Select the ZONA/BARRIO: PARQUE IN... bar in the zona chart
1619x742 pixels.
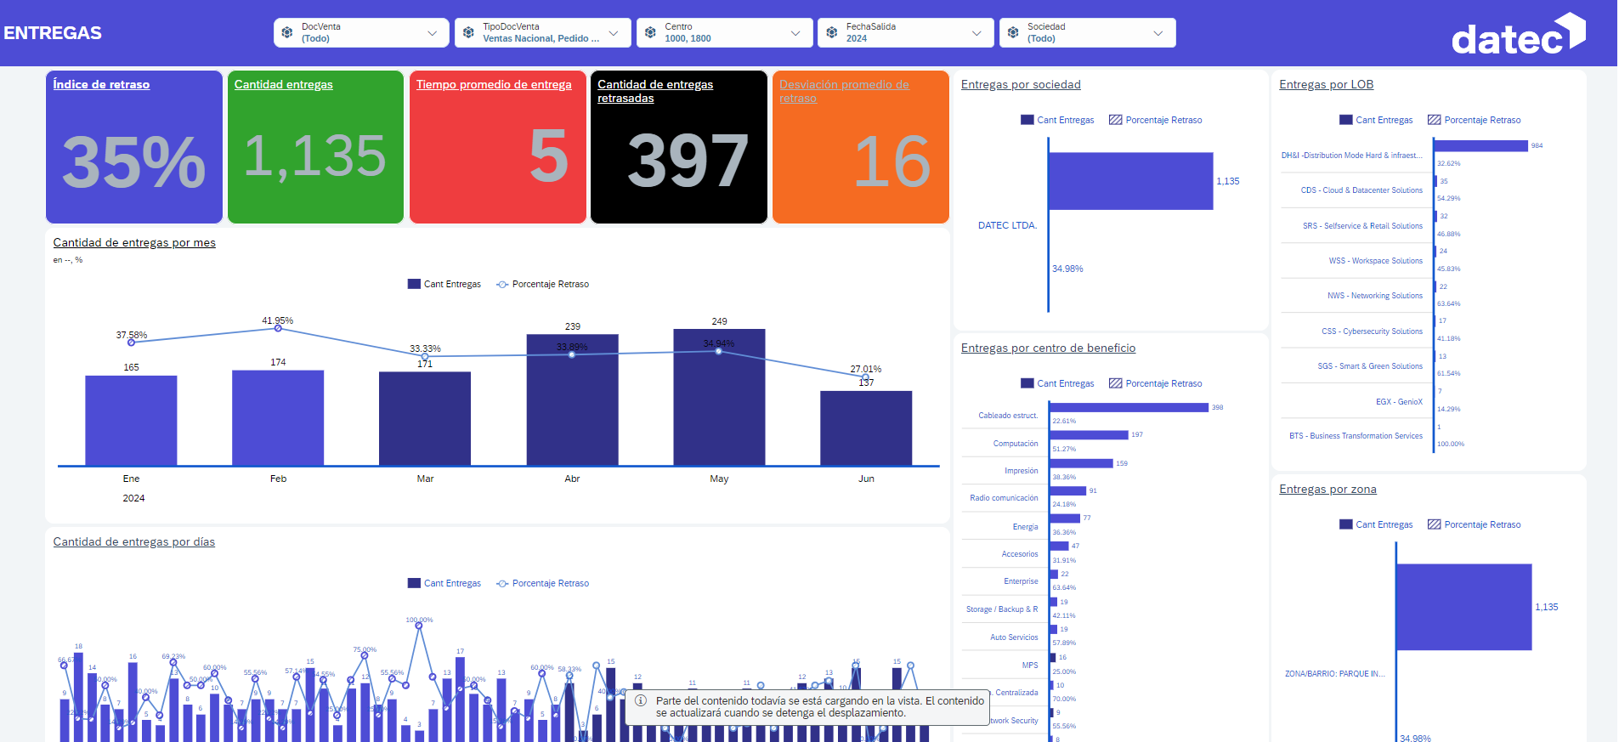click(1464, 607)
